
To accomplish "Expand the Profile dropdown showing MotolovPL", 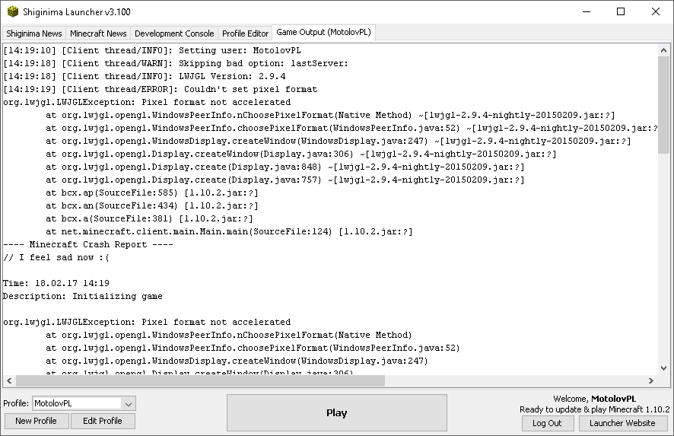I will click(x=129, y=403).
